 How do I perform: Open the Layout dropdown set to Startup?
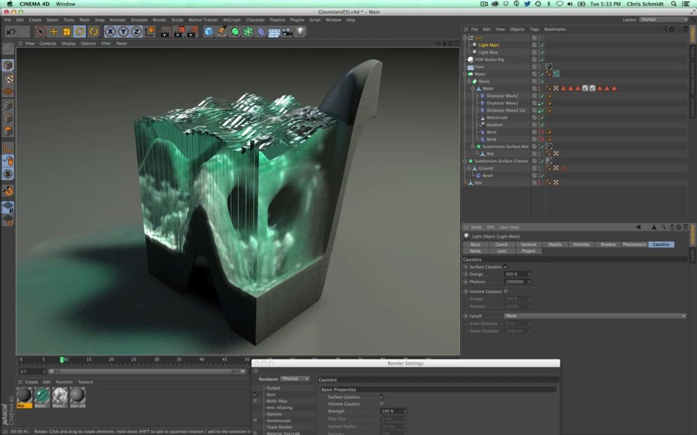663,19
